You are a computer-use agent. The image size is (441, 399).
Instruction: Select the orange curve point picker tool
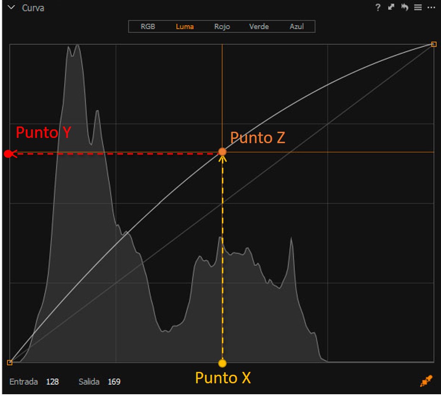tap(426, 380)
